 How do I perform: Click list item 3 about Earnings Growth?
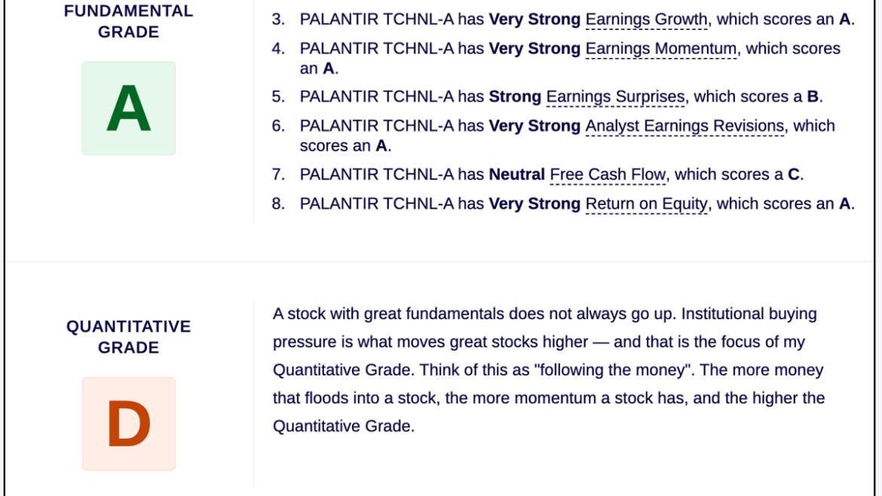pos(563,19)
